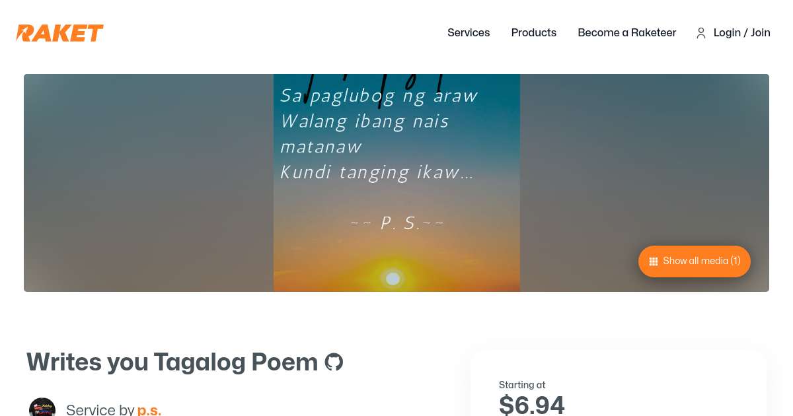Open the sunset poem banner image
The height and width of the screenshot is (416, 793).
397,183
